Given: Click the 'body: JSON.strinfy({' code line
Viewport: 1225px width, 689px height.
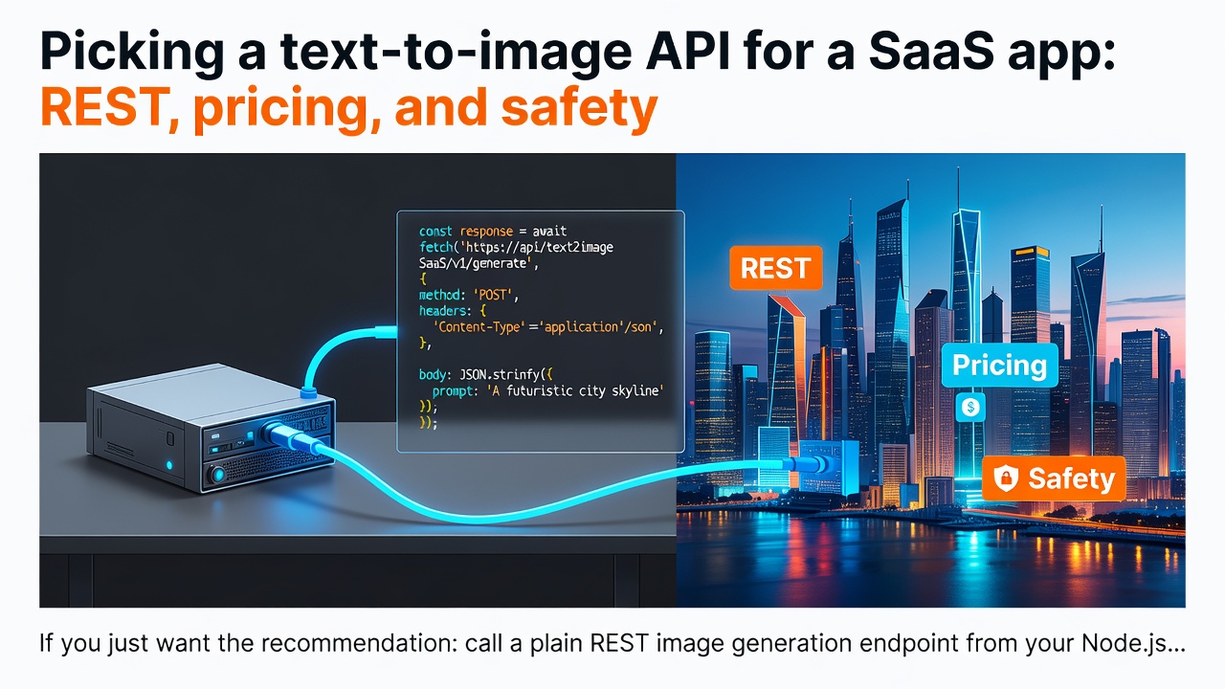Looking at the screenshot, I should pos(486,375).
